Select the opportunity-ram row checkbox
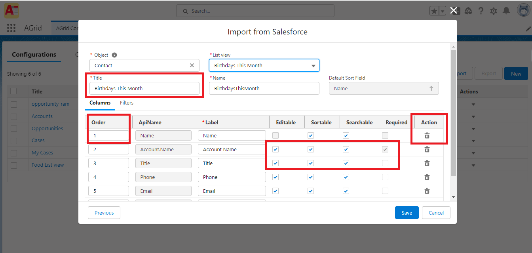The width and height of the screenshot is (532, 253). 14,104
